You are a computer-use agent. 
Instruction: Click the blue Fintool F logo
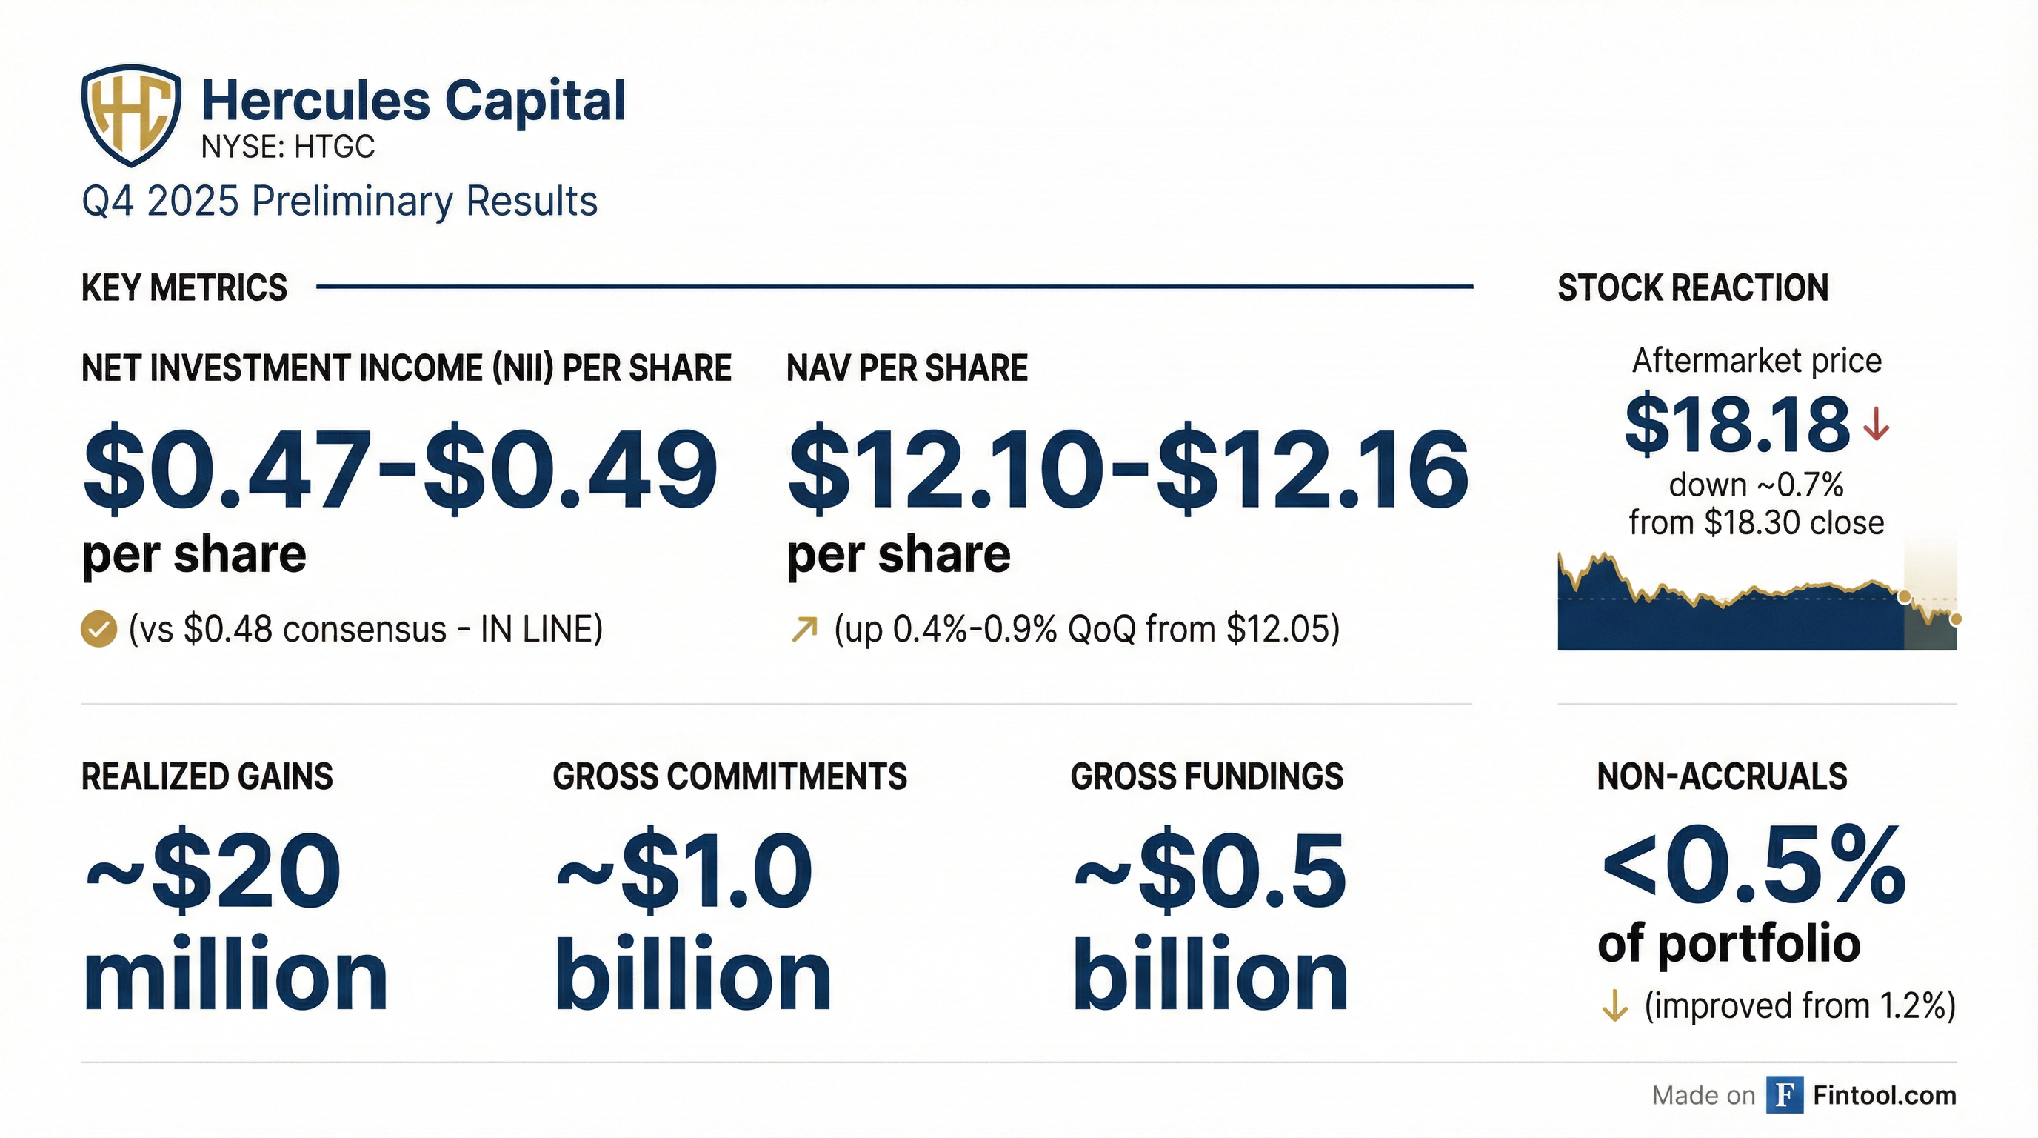1785,1095
